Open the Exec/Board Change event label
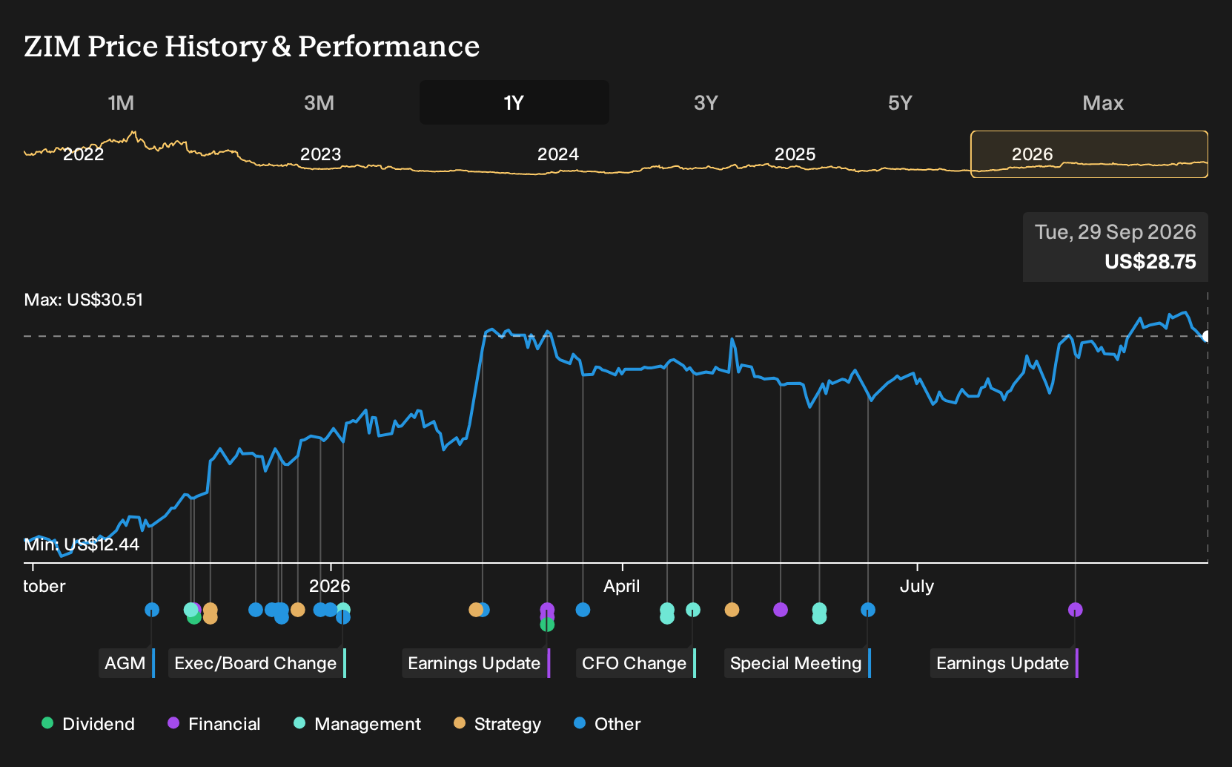 [x=257, y=663]
